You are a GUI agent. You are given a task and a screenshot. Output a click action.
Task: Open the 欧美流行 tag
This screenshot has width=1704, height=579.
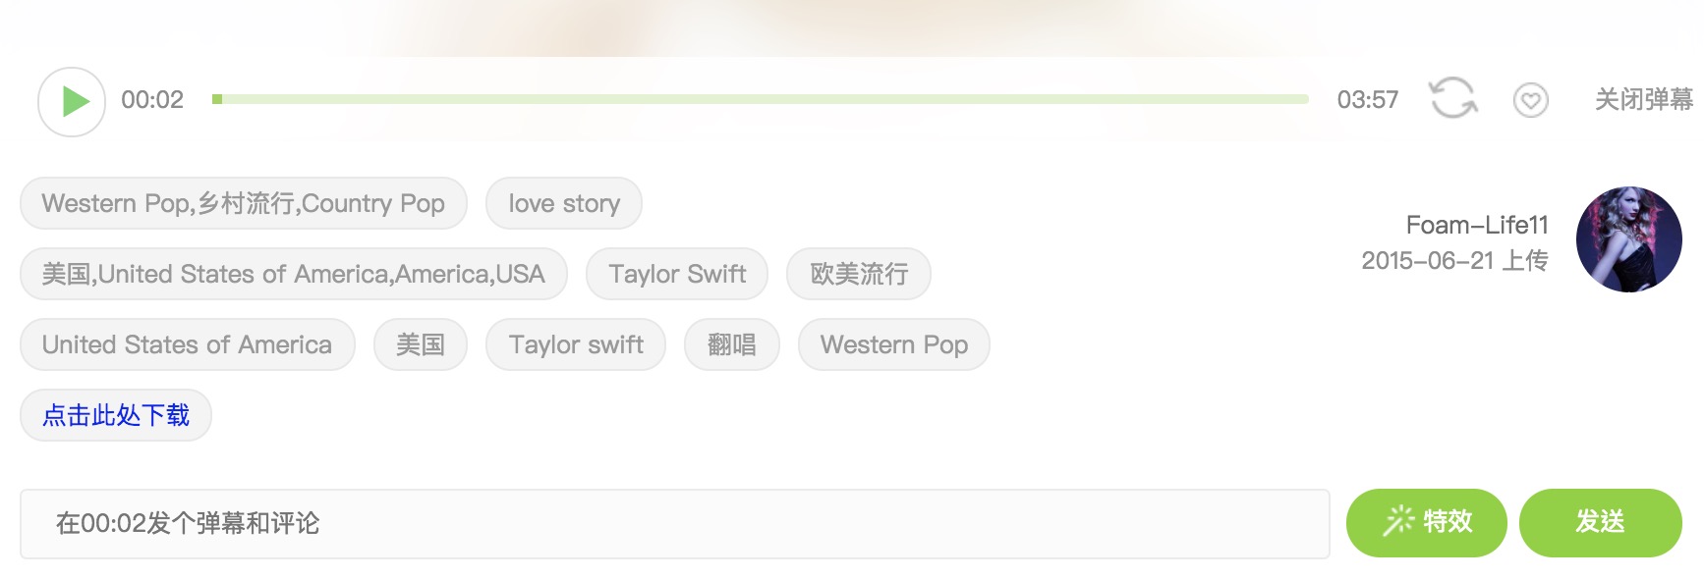point(859,274)
